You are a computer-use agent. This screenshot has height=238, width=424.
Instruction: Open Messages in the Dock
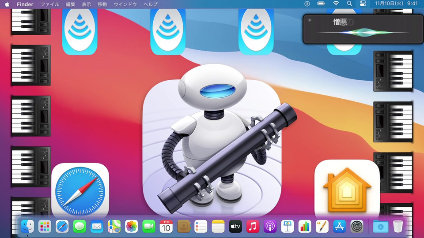click(79, 227)
